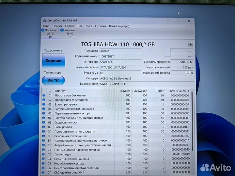Click the blue status icon for D: disk
The image size is (235, 176).
(x=43, y=30)
